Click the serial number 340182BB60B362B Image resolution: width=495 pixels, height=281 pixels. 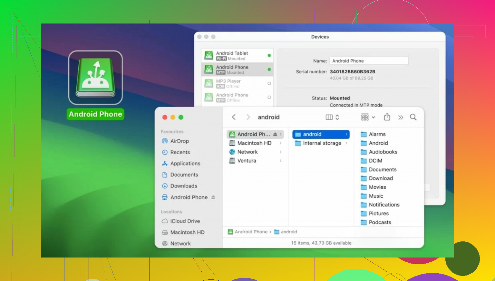pos(353,72)
